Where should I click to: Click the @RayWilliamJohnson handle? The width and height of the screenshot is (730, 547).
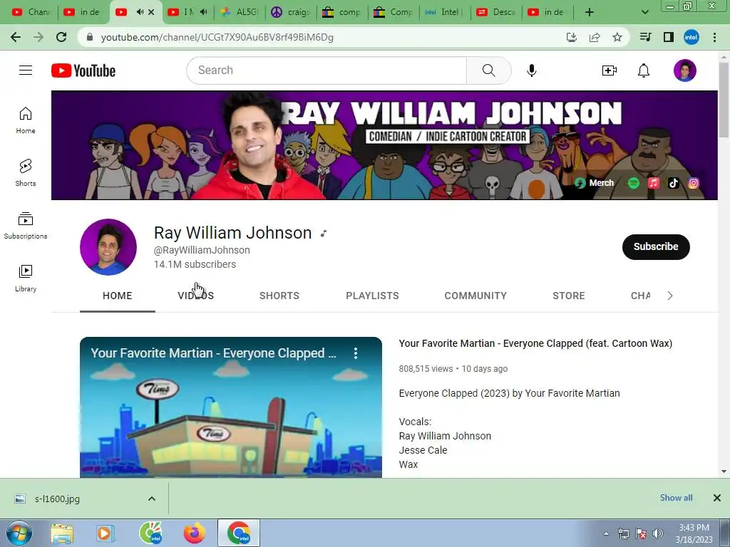pos(202,250)
